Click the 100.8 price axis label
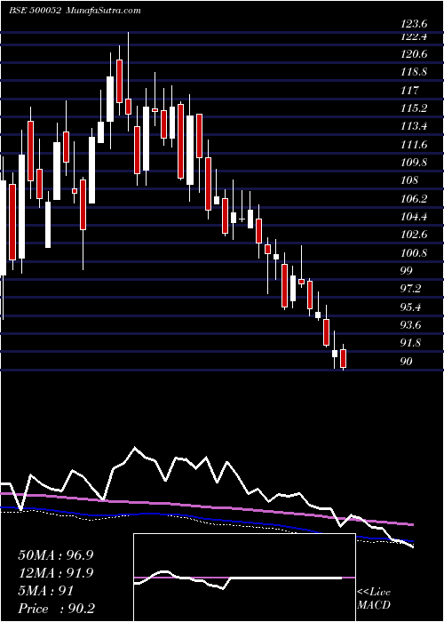Image resolution: width=444 pixels, height=622 pixels. coord(415,253)
